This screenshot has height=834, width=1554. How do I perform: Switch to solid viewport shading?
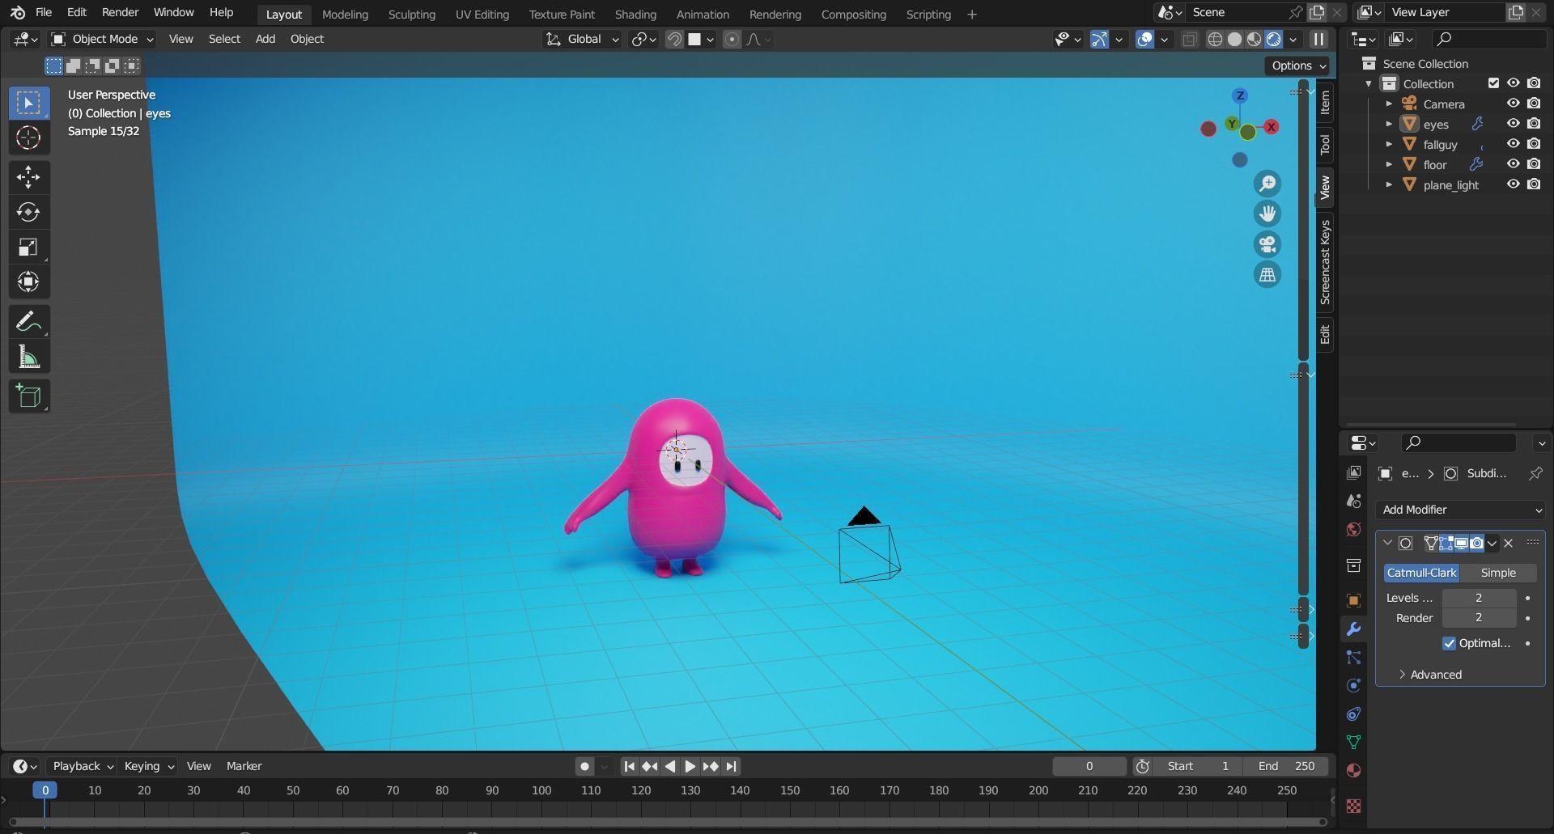tap(1234, 39)
